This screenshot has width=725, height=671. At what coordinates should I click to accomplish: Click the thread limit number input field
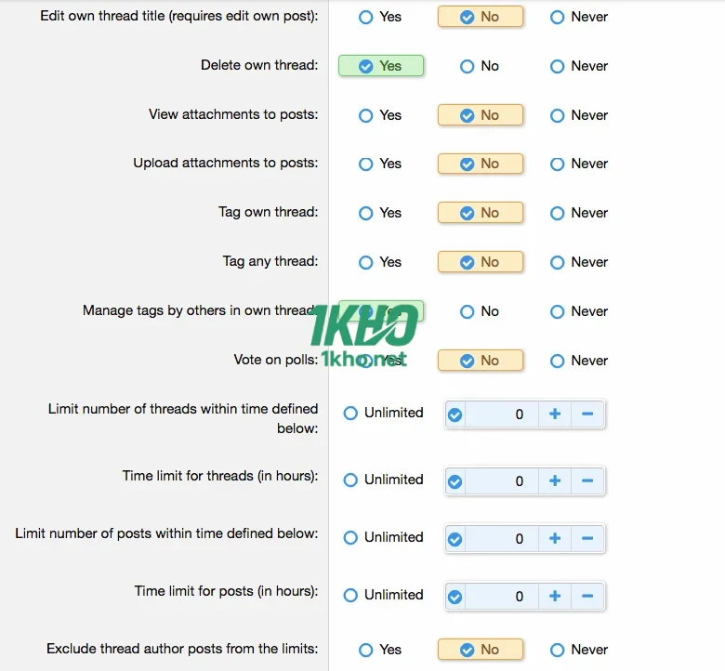coord(500,414)
